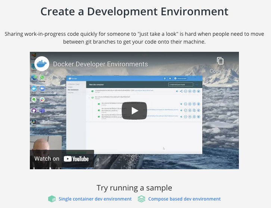271x208 pixels.
Task: Click the Try running a sample heading
Action: 134,188
